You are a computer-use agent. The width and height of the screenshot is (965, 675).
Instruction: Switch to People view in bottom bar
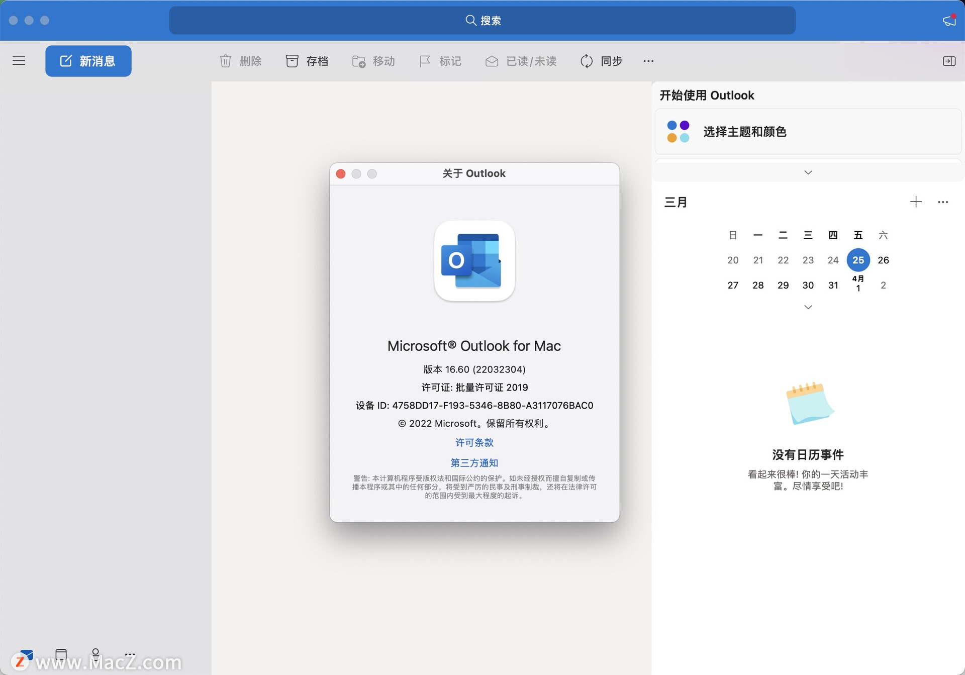click(95, 654)
